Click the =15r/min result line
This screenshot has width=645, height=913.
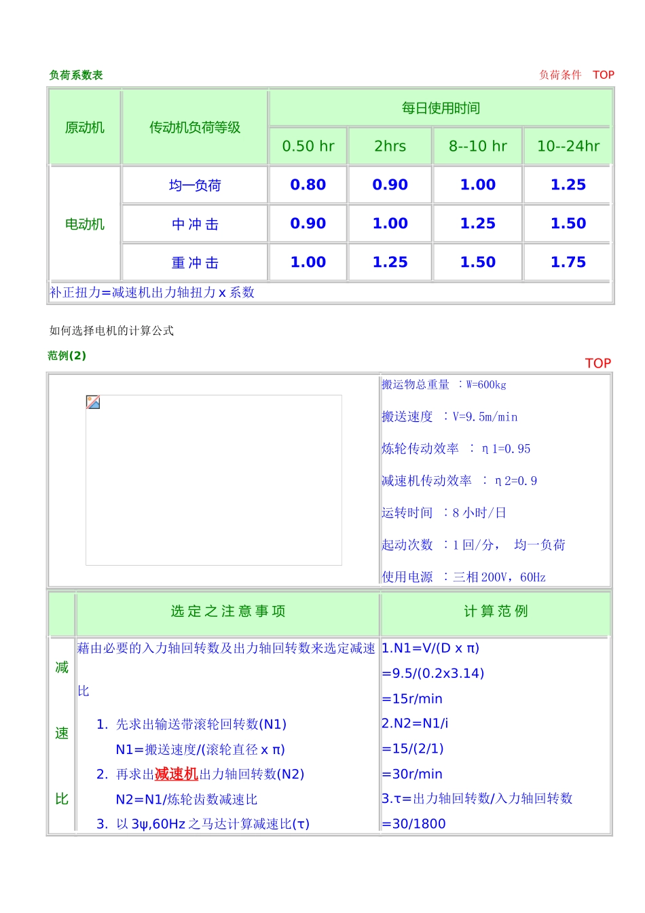(412, 698)
